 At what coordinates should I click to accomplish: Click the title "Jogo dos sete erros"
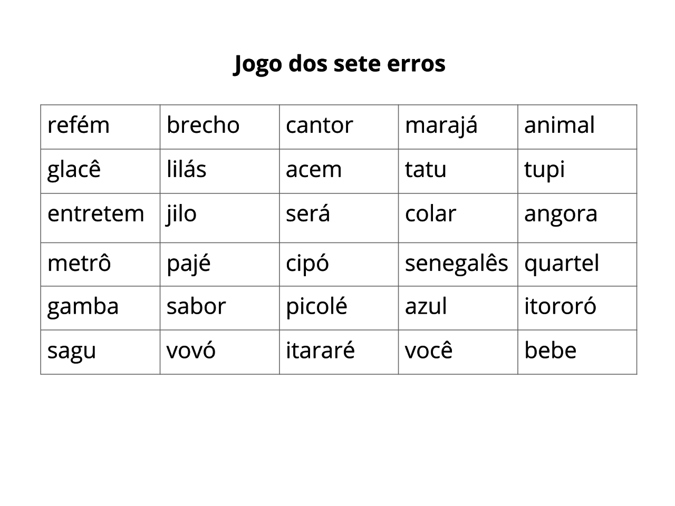coord(340,64)
